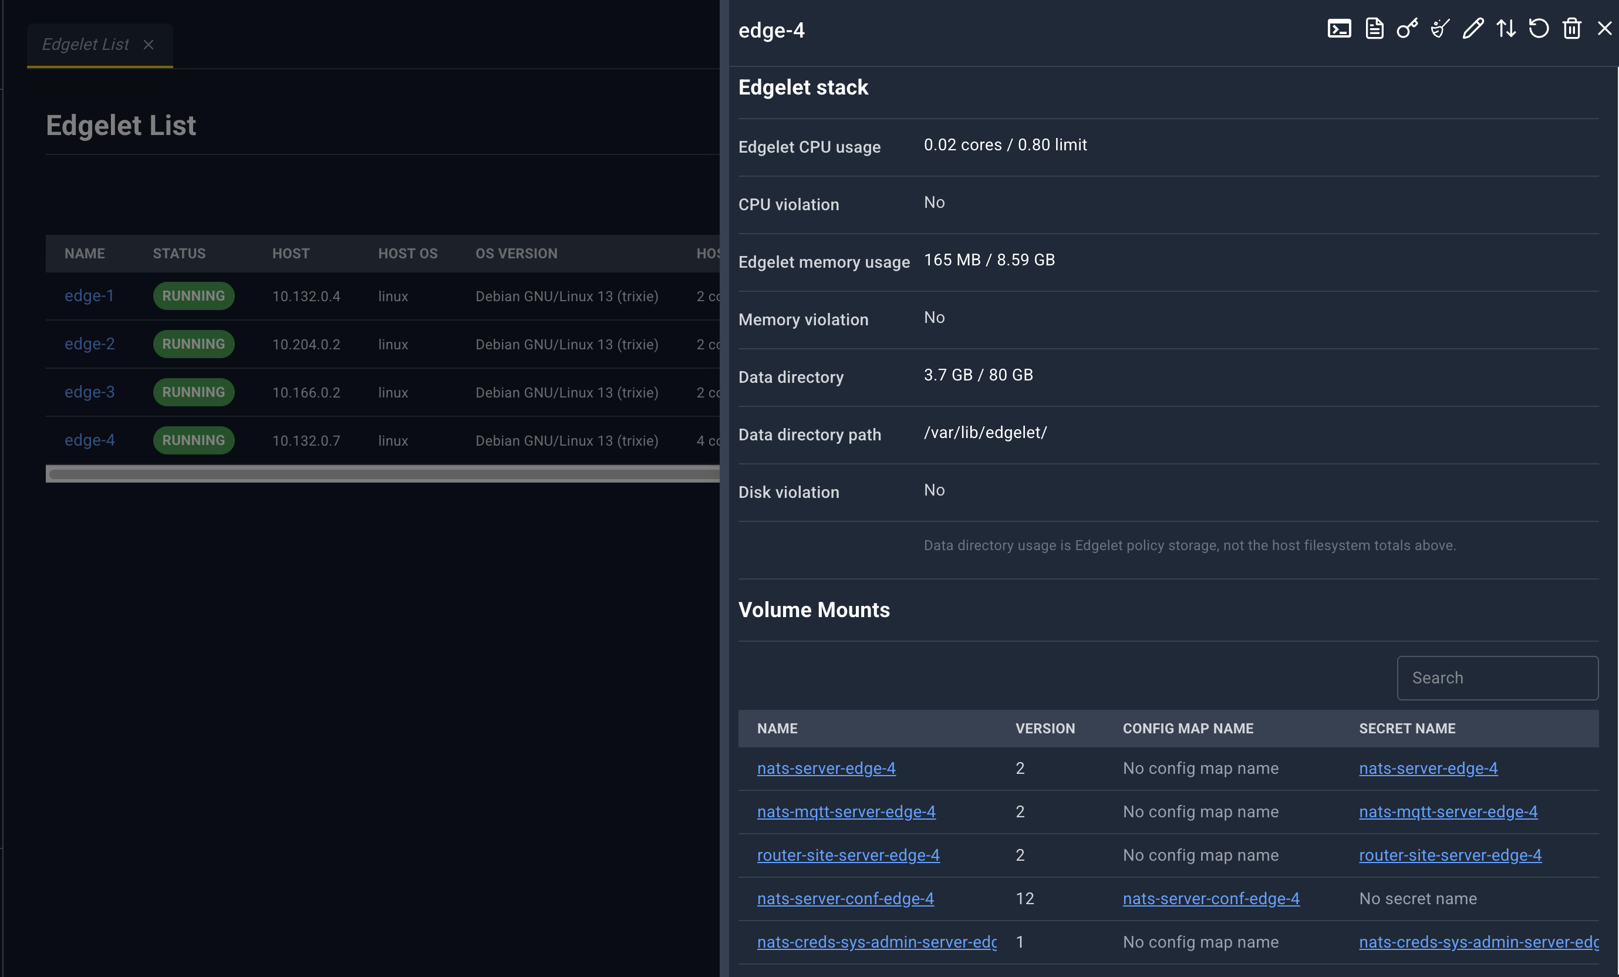Open nats-server-conf-edge-4 volume mount name link
The image size is (1619, 977).
pos(845,898)
